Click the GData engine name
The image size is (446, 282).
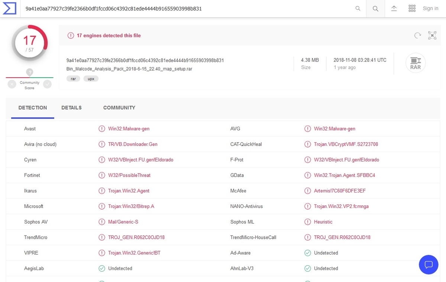tap(237, 175)
